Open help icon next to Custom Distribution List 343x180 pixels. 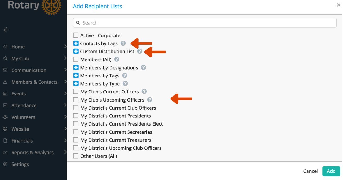[140, 51]
